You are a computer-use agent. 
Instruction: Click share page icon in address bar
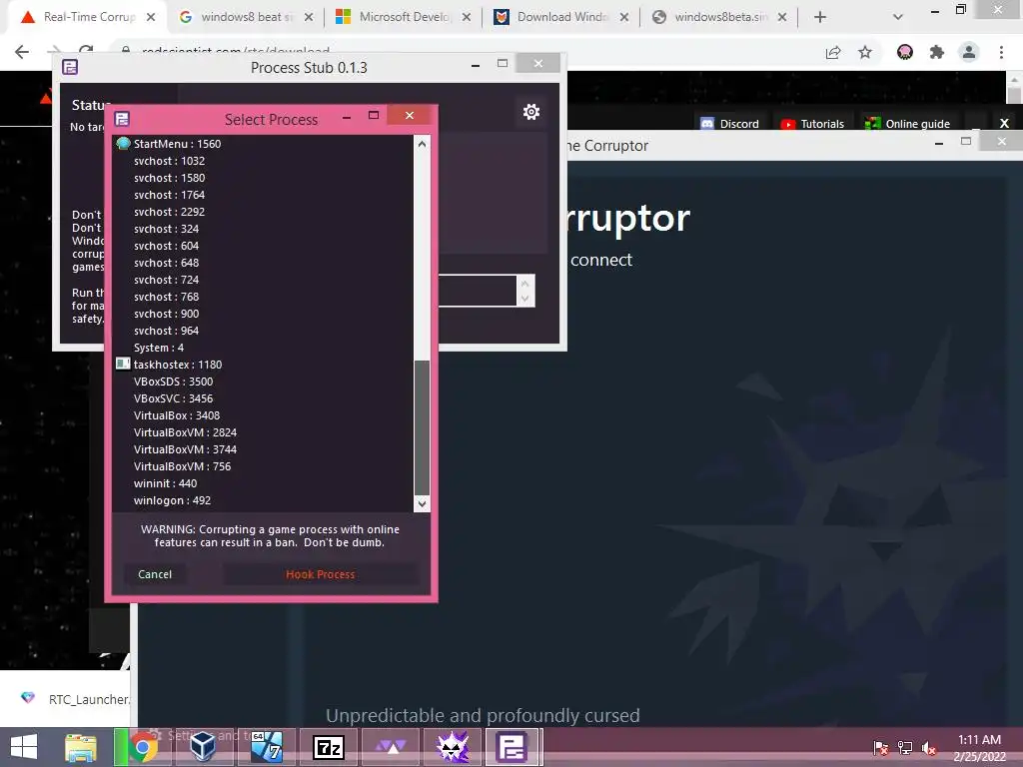click(833, 52)
